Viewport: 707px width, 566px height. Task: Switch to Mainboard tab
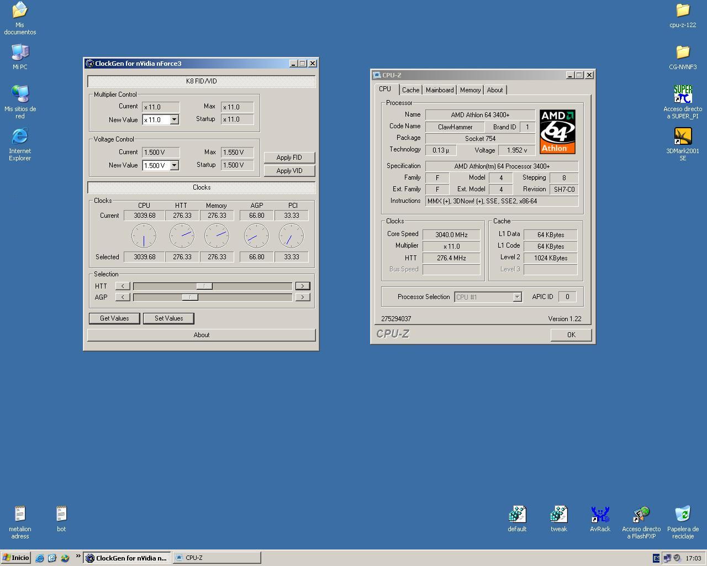pos(440,90)
